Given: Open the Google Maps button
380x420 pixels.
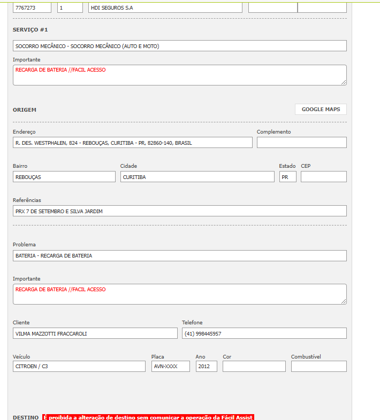Looking at the screenshot, I should 321,109.
